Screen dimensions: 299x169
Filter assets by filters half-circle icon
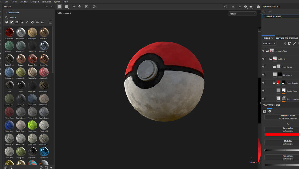[22, 22]
